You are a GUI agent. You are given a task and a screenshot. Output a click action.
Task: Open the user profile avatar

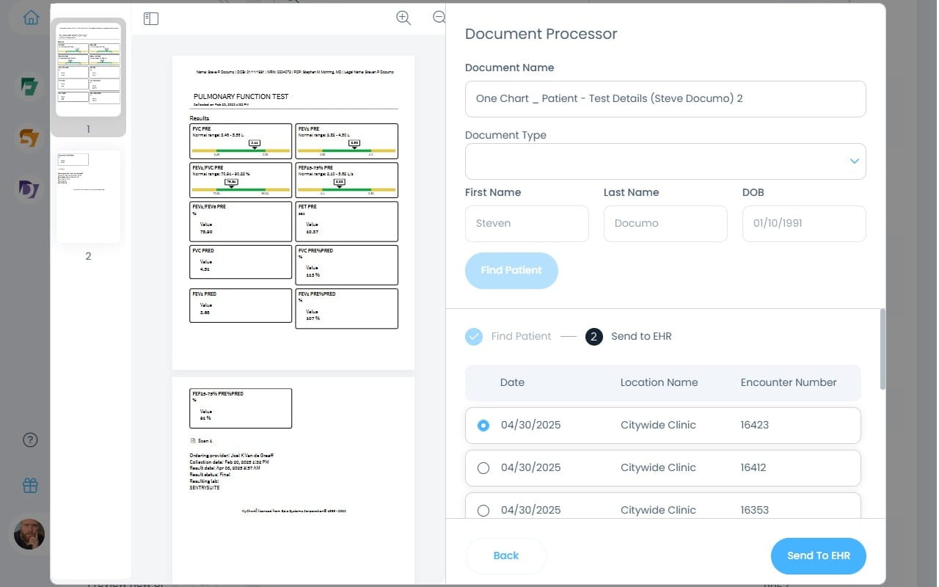point(29,534)
